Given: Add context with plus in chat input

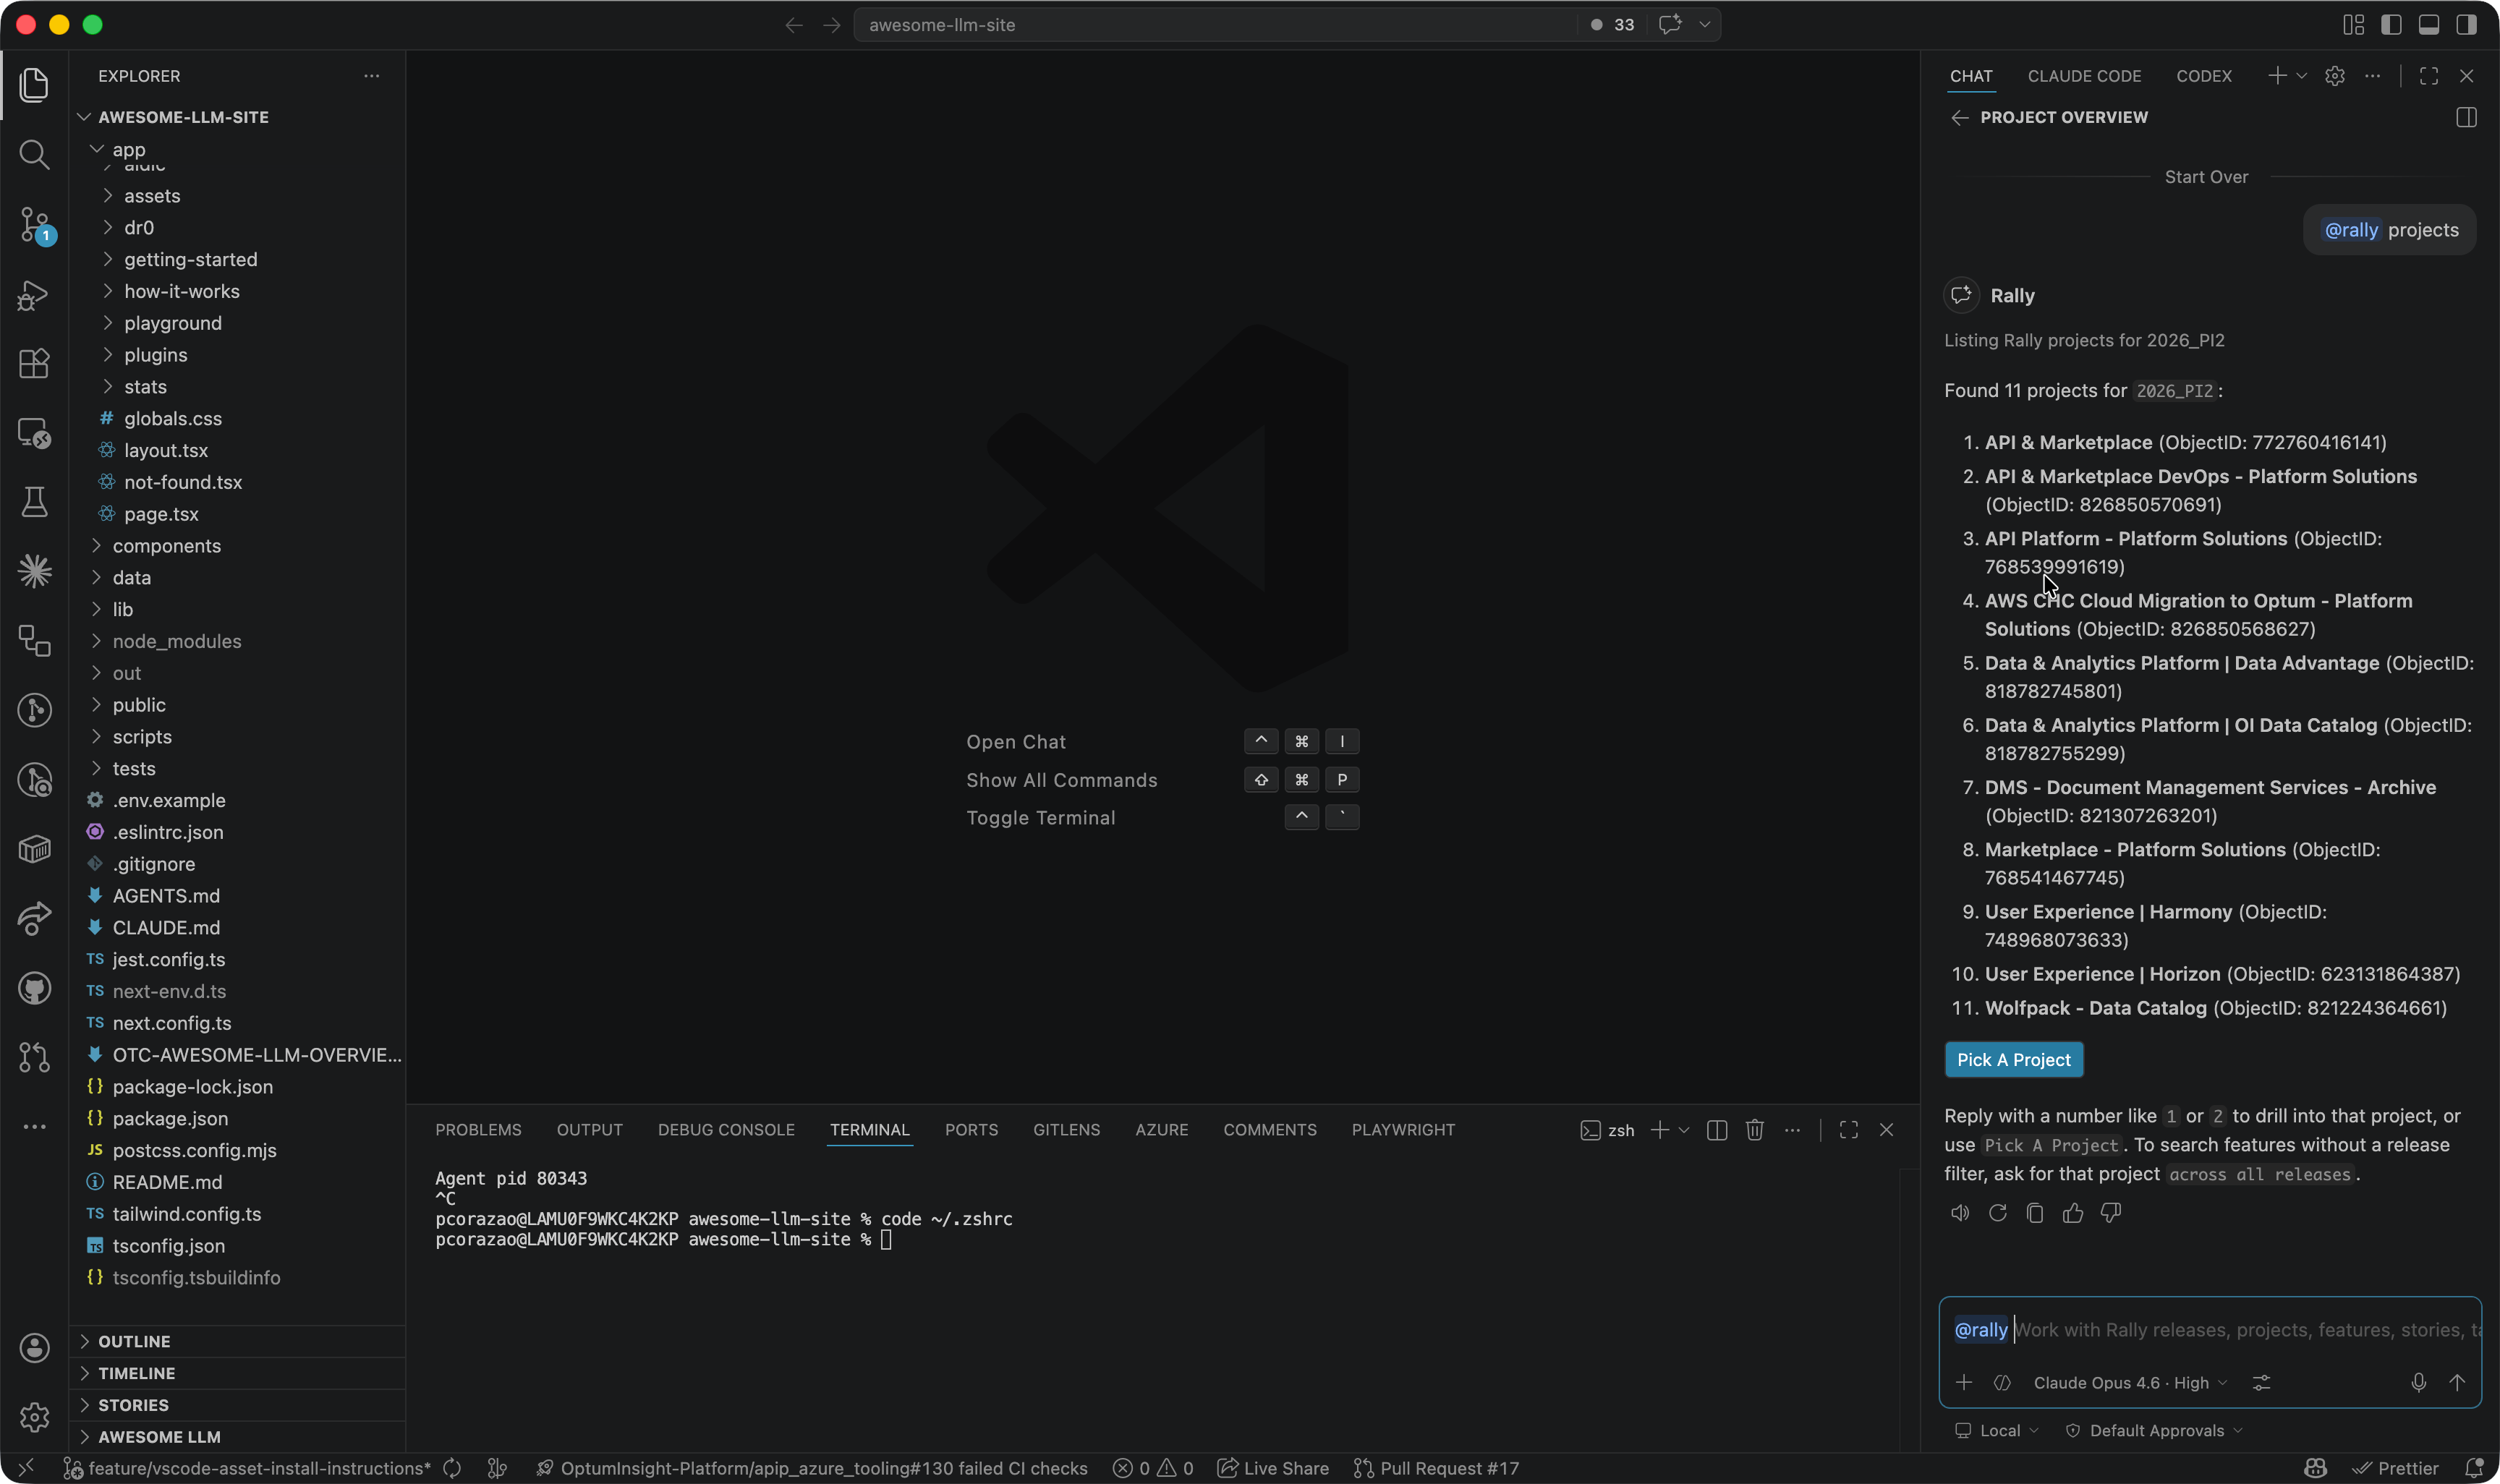Looking at the screenshot, I should (x=1964, y=1382).
